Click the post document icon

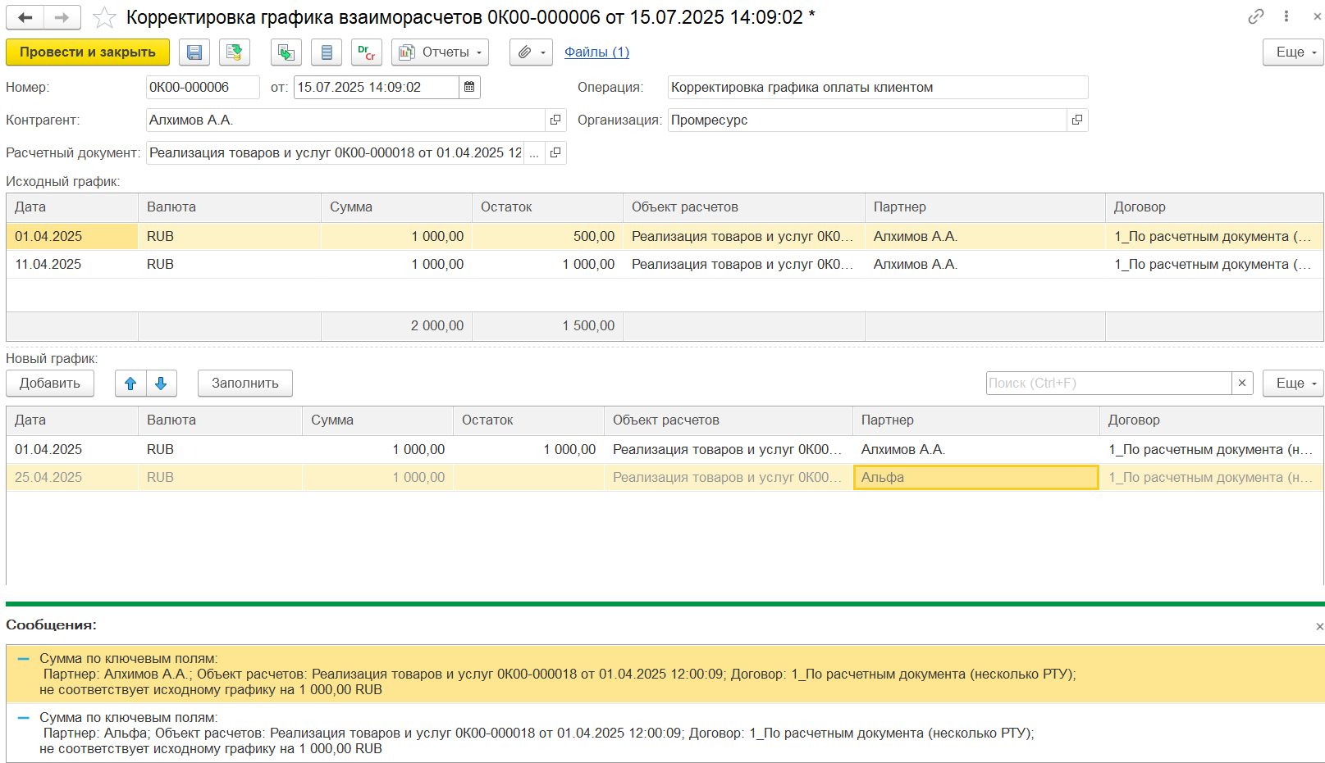pos(234,52)
